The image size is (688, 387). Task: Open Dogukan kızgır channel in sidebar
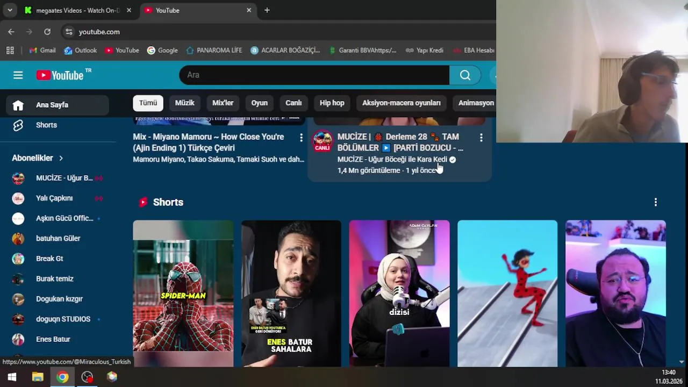pyautogui.click(x=58, y=299)
